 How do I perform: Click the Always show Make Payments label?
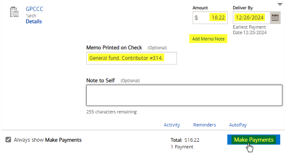pyautogui.click(x=48, y=140)
